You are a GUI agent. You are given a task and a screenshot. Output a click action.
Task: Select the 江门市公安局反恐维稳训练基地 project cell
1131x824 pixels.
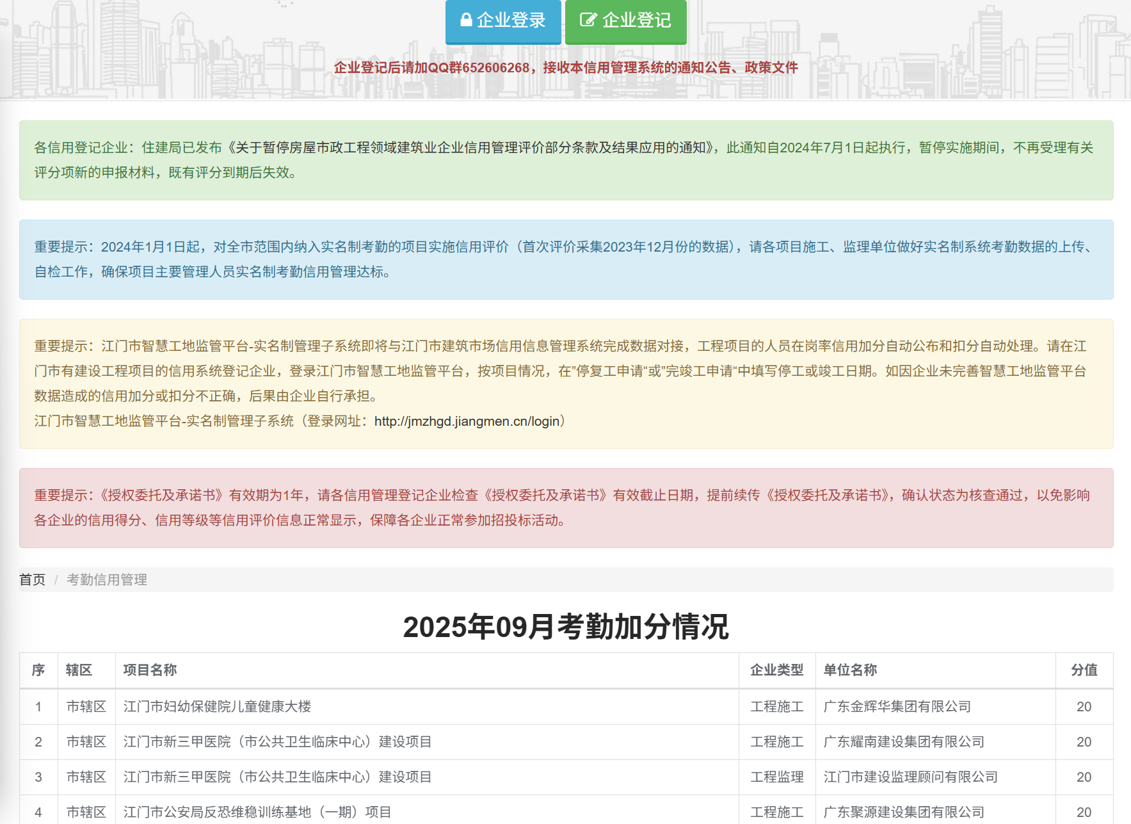pyautogui.click(x=257, y=812)
